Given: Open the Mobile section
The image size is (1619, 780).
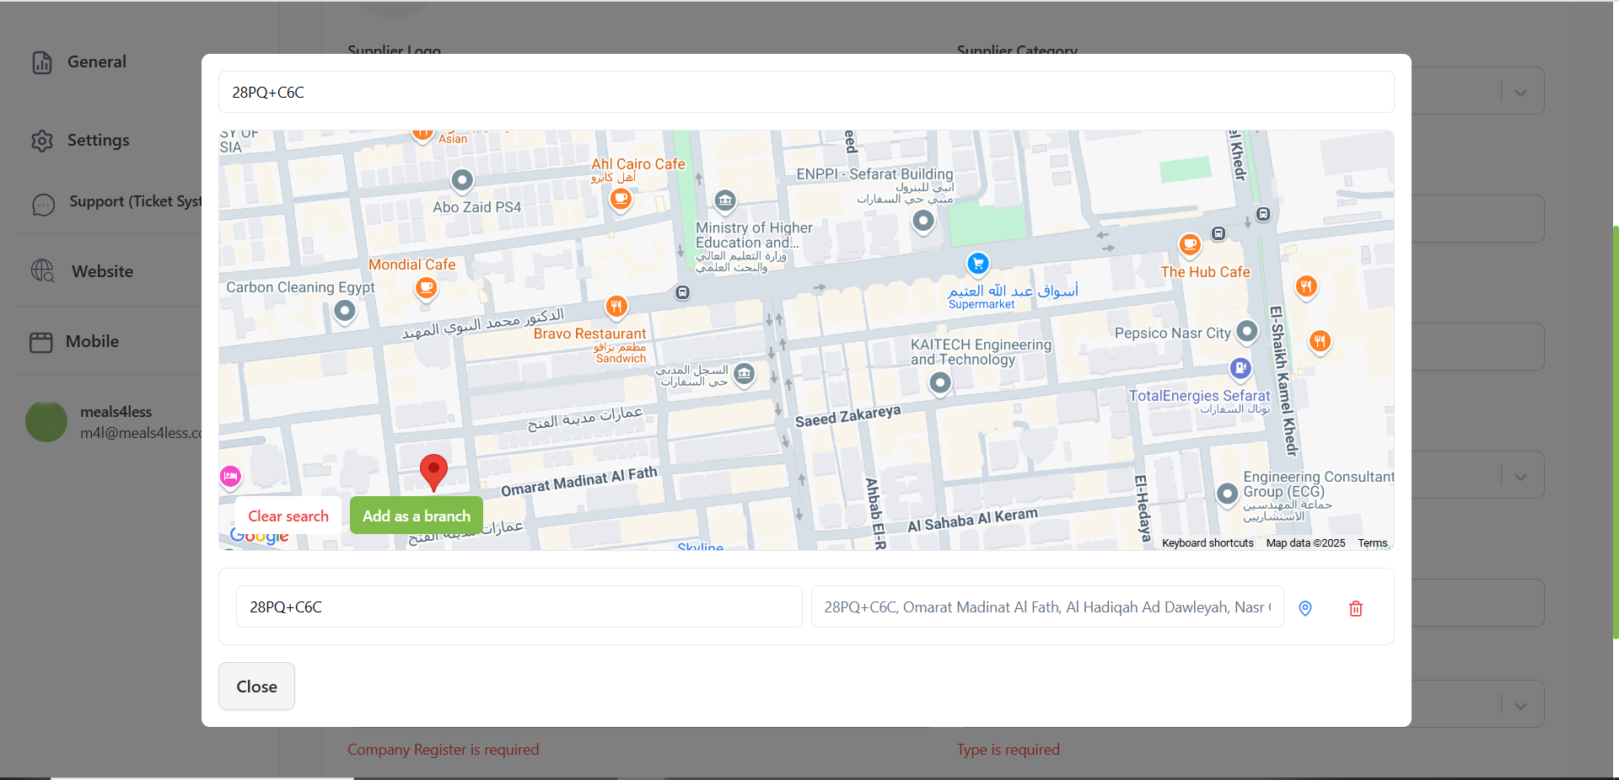Looking at the screenshot, I should (x=93, y=341).
